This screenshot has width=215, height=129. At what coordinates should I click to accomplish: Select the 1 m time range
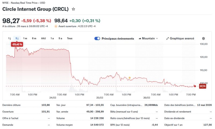click(25, 38)
